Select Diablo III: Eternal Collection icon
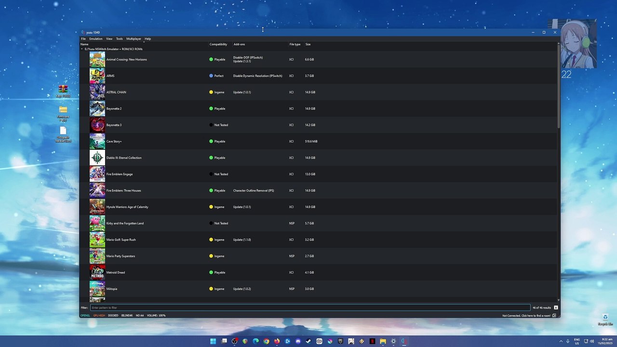Screen dimensions: 617x347 pos(97,158)
